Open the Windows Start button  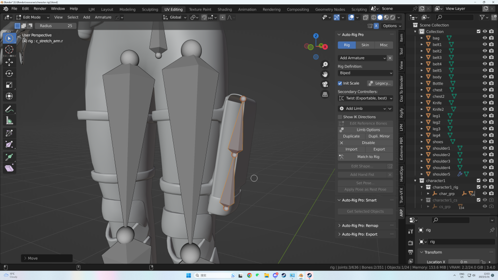click(188, 275)
